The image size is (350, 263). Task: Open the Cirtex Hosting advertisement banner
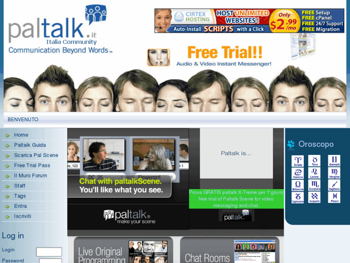click(249, 21)
